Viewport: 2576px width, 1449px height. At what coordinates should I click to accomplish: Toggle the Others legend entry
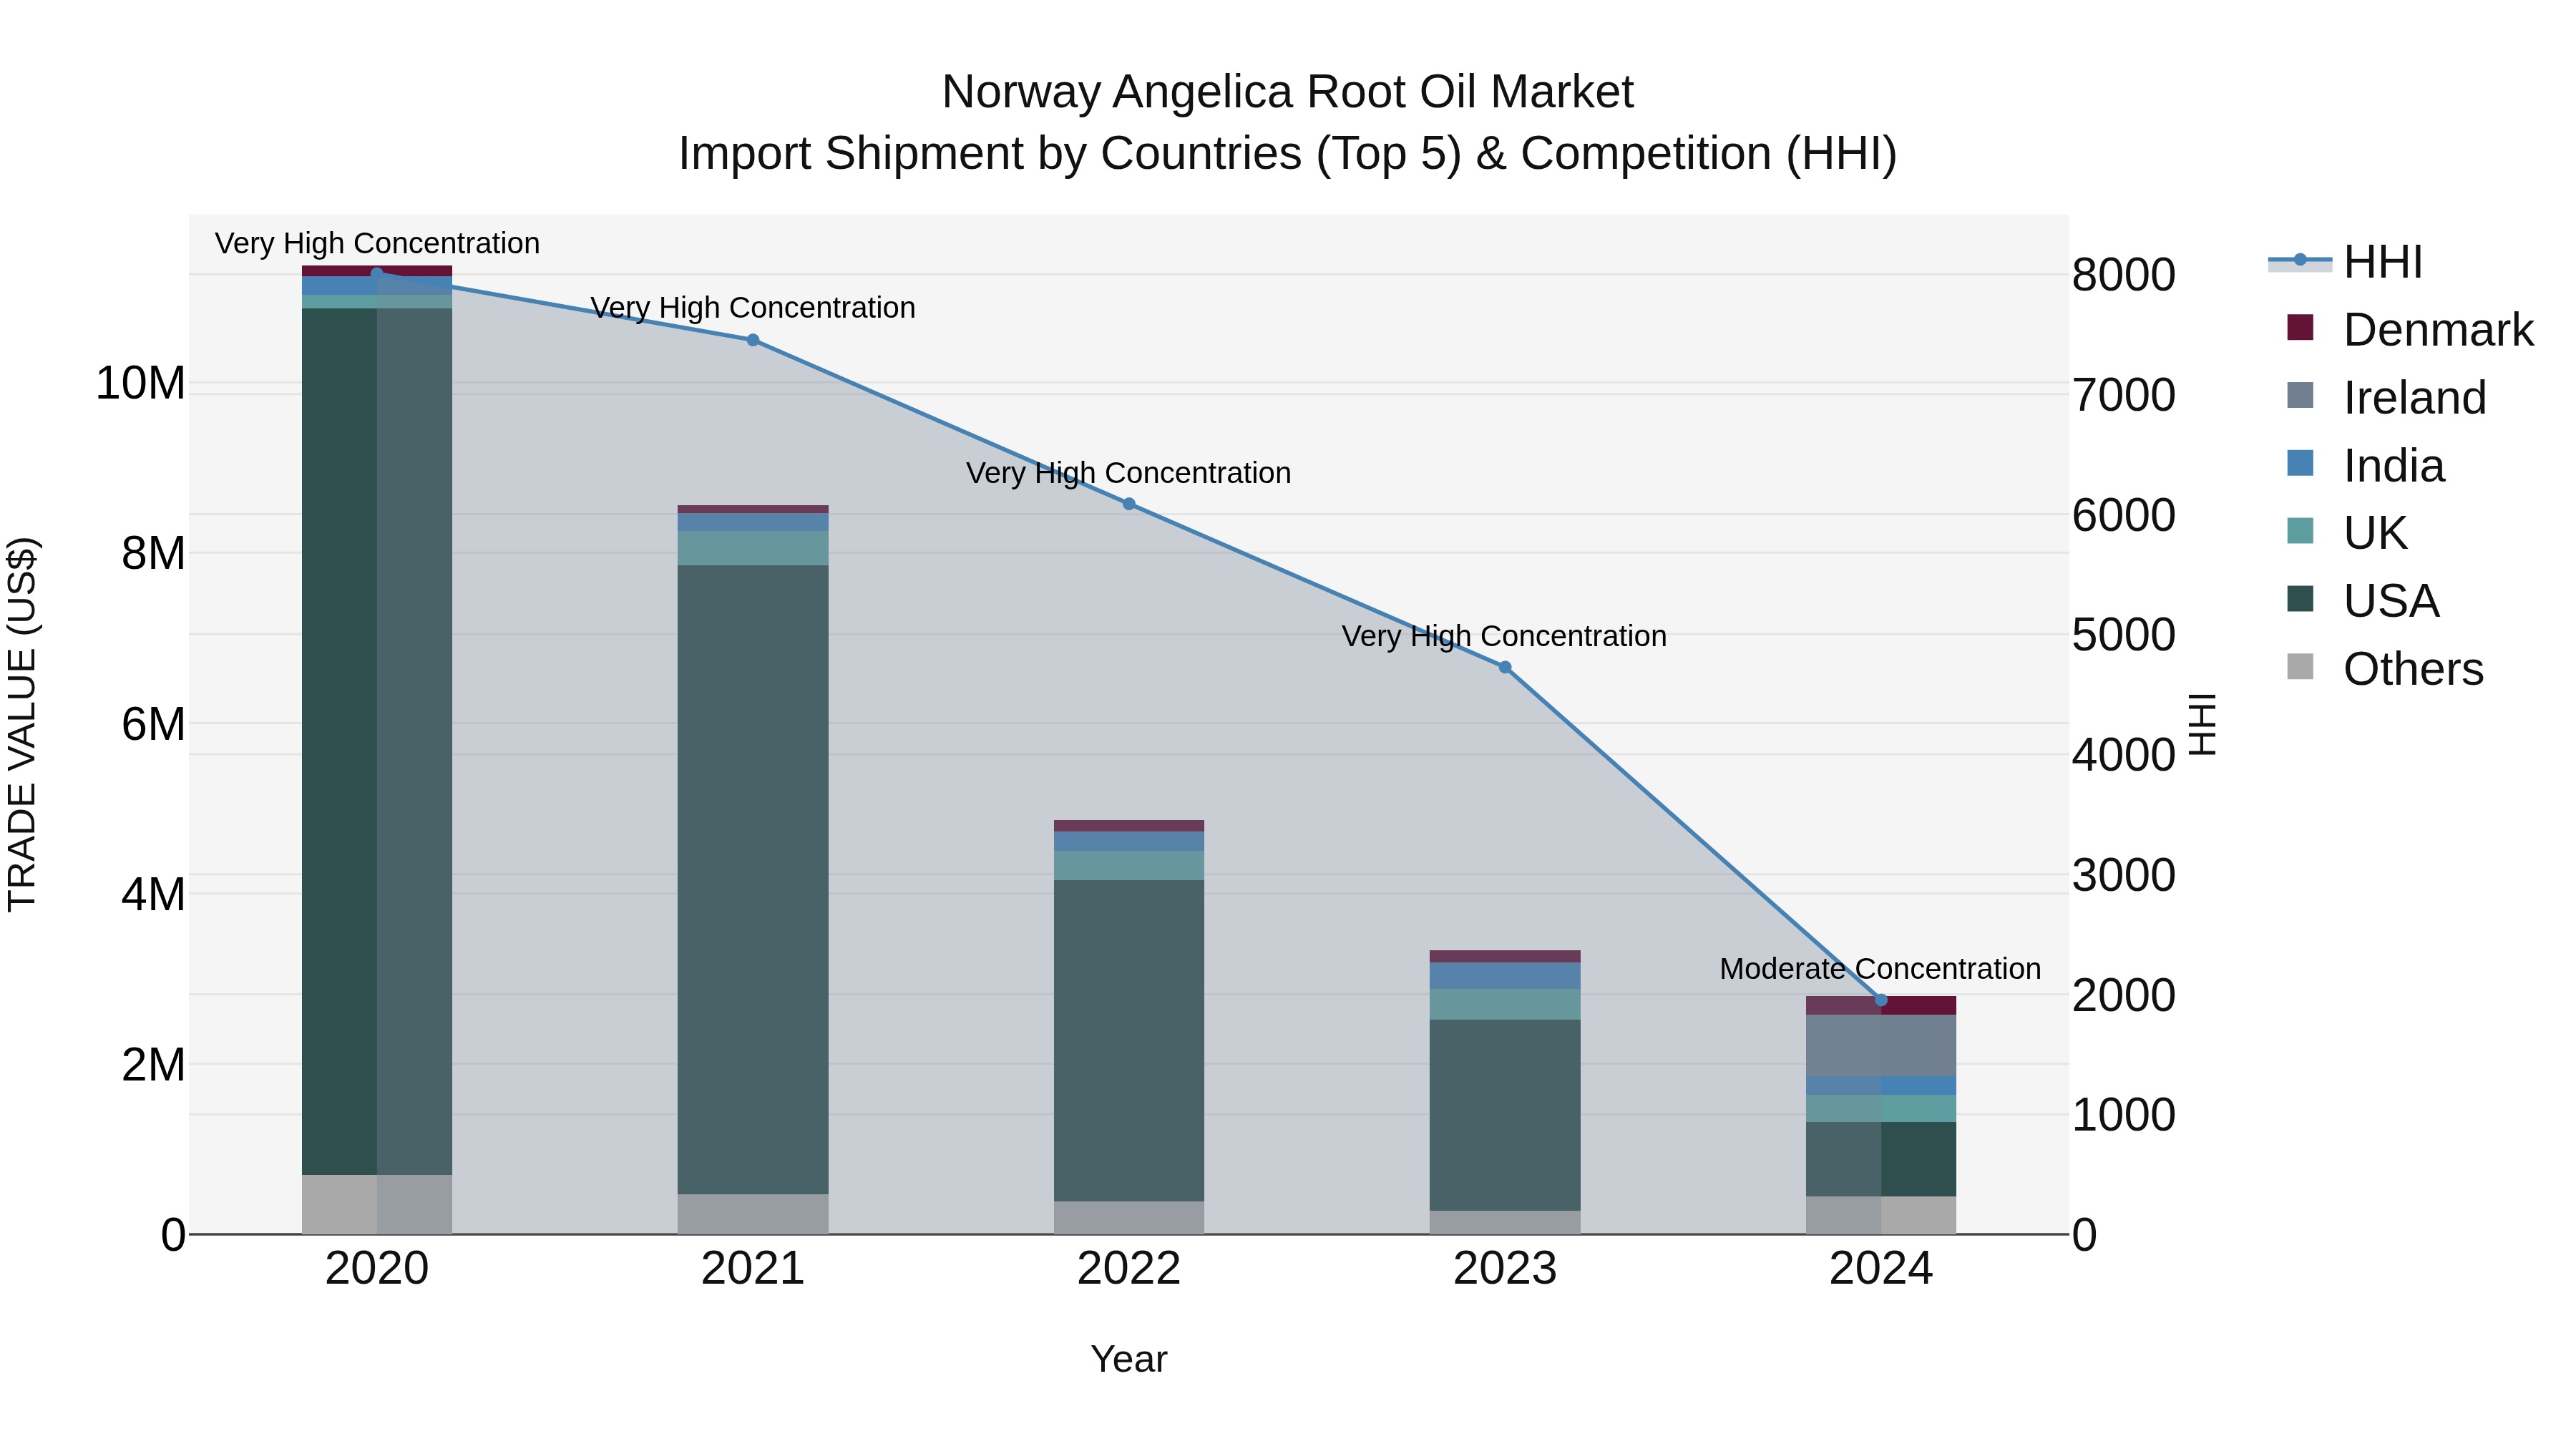tap(2385, 669)
